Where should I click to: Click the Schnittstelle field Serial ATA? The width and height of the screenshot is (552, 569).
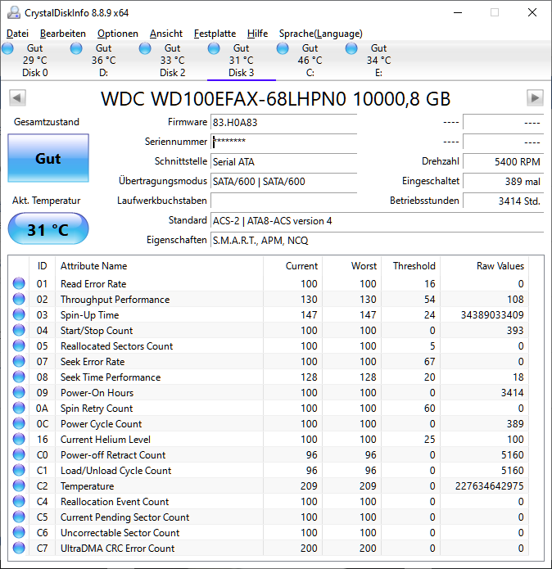tap(284, 161)
